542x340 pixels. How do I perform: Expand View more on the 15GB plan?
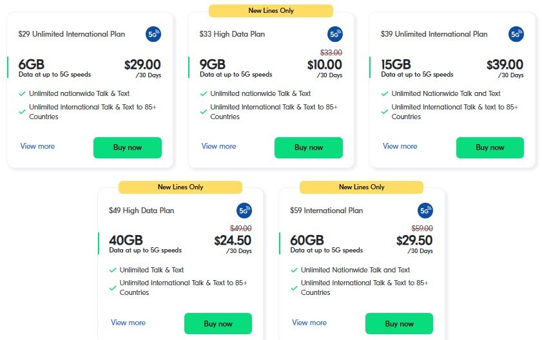coord(400,146)
